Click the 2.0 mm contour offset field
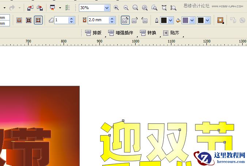 (x=98, y=20)
